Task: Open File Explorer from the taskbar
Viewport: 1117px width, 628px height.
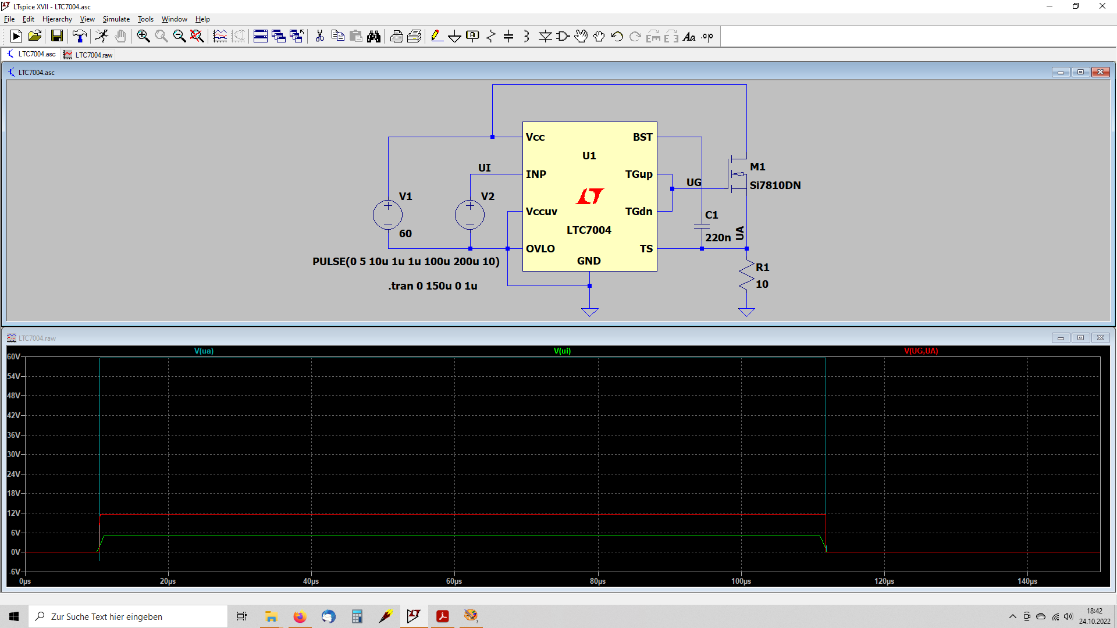Action: click(x=271, y=616)
